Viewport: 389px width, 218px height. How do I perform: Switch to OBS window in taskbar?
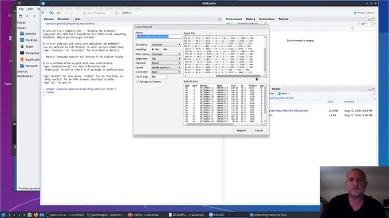click(x=65, y=215)
